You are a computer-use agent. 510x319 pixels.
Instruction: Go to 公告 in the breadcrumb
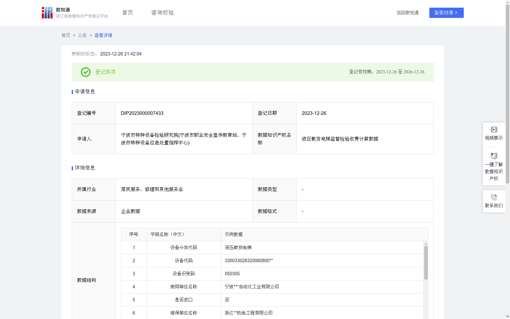pyautogui.click(x=82, y=35)
